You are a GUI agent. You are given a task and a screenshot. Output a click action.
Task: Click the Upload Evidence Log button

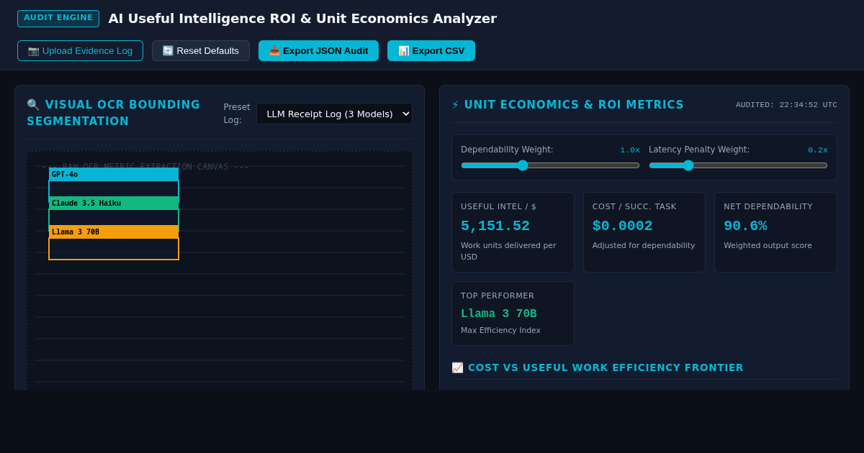80,50
